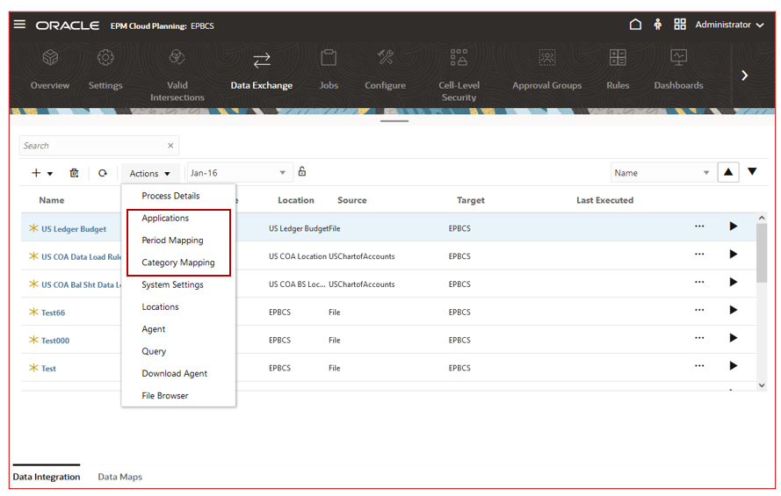Run the US Ledger Budget integration
This screenshot has height=496, width=781.
(734, 226)
